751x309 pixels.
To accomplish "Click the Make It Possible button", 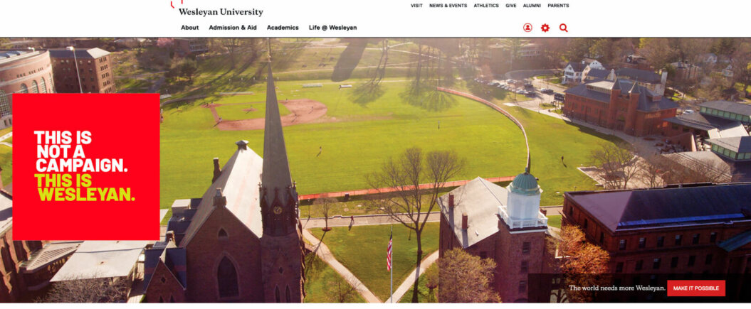I will pos(696,288).
